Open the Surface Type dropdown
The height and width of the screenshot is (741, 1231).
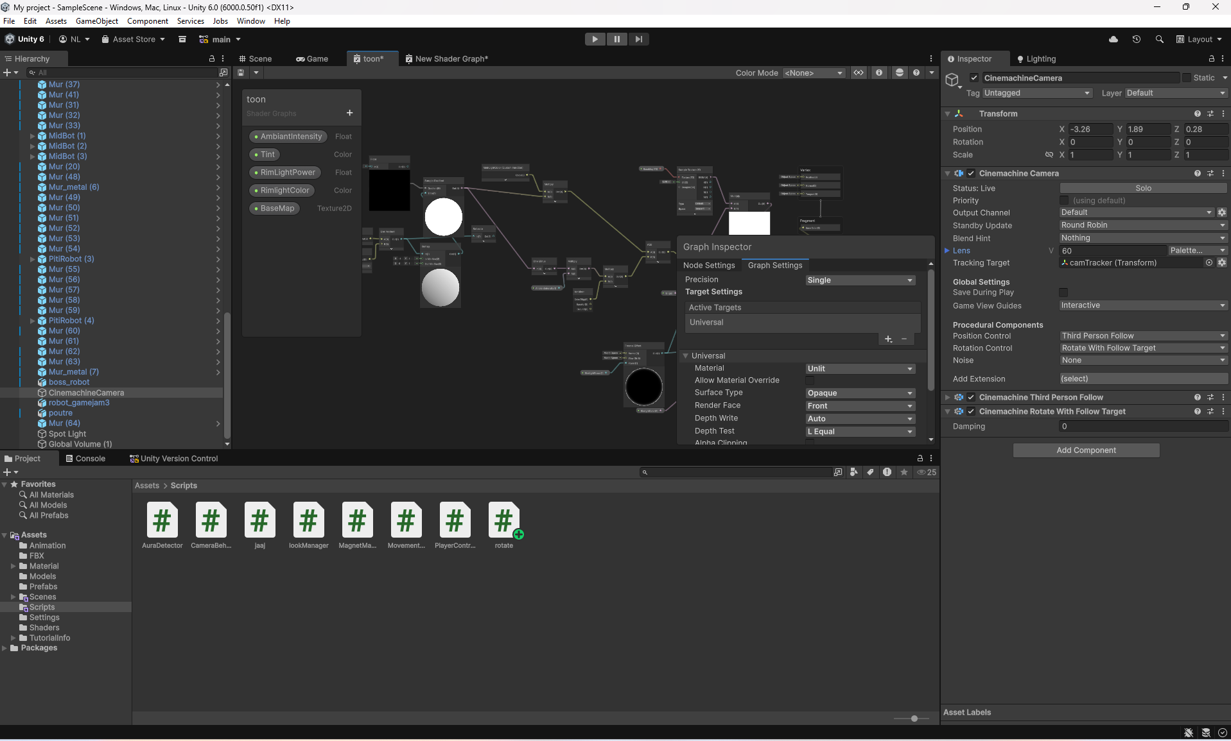[860, 393]
